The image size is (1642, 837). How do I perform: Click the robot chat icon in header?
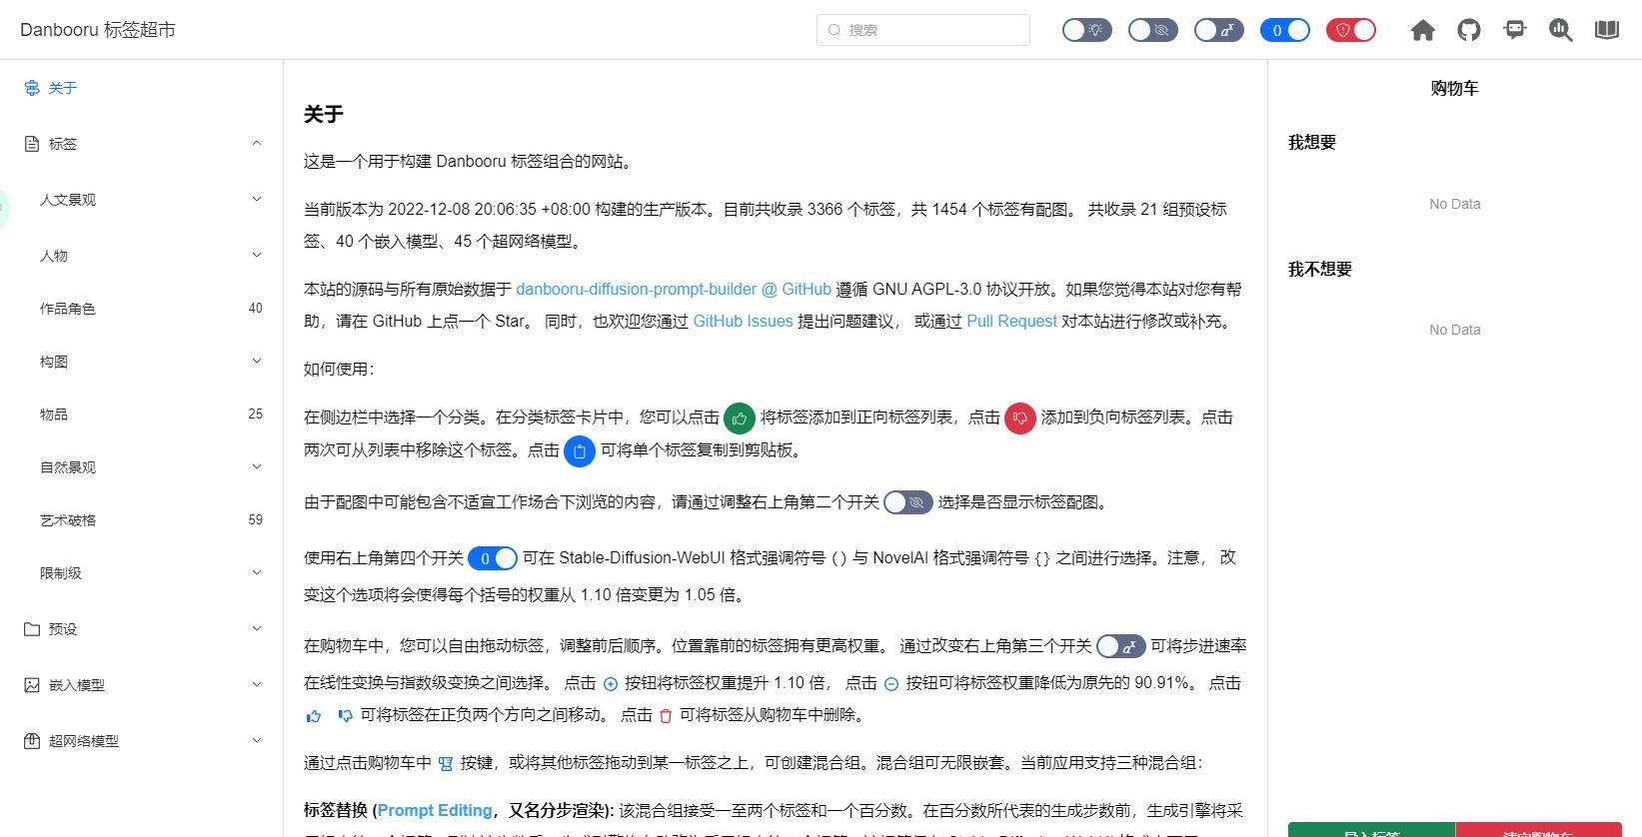1515,30
